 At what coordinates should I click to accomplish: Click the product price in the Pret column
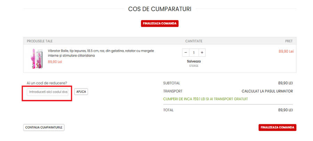(286, 51)
